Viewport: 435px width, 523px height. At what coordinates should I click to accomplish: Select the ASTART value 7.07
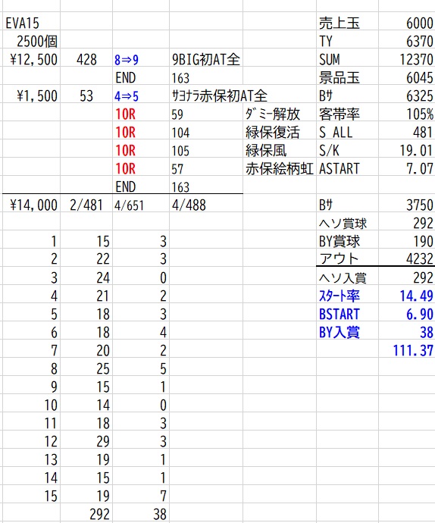click(x=420, y=169)
